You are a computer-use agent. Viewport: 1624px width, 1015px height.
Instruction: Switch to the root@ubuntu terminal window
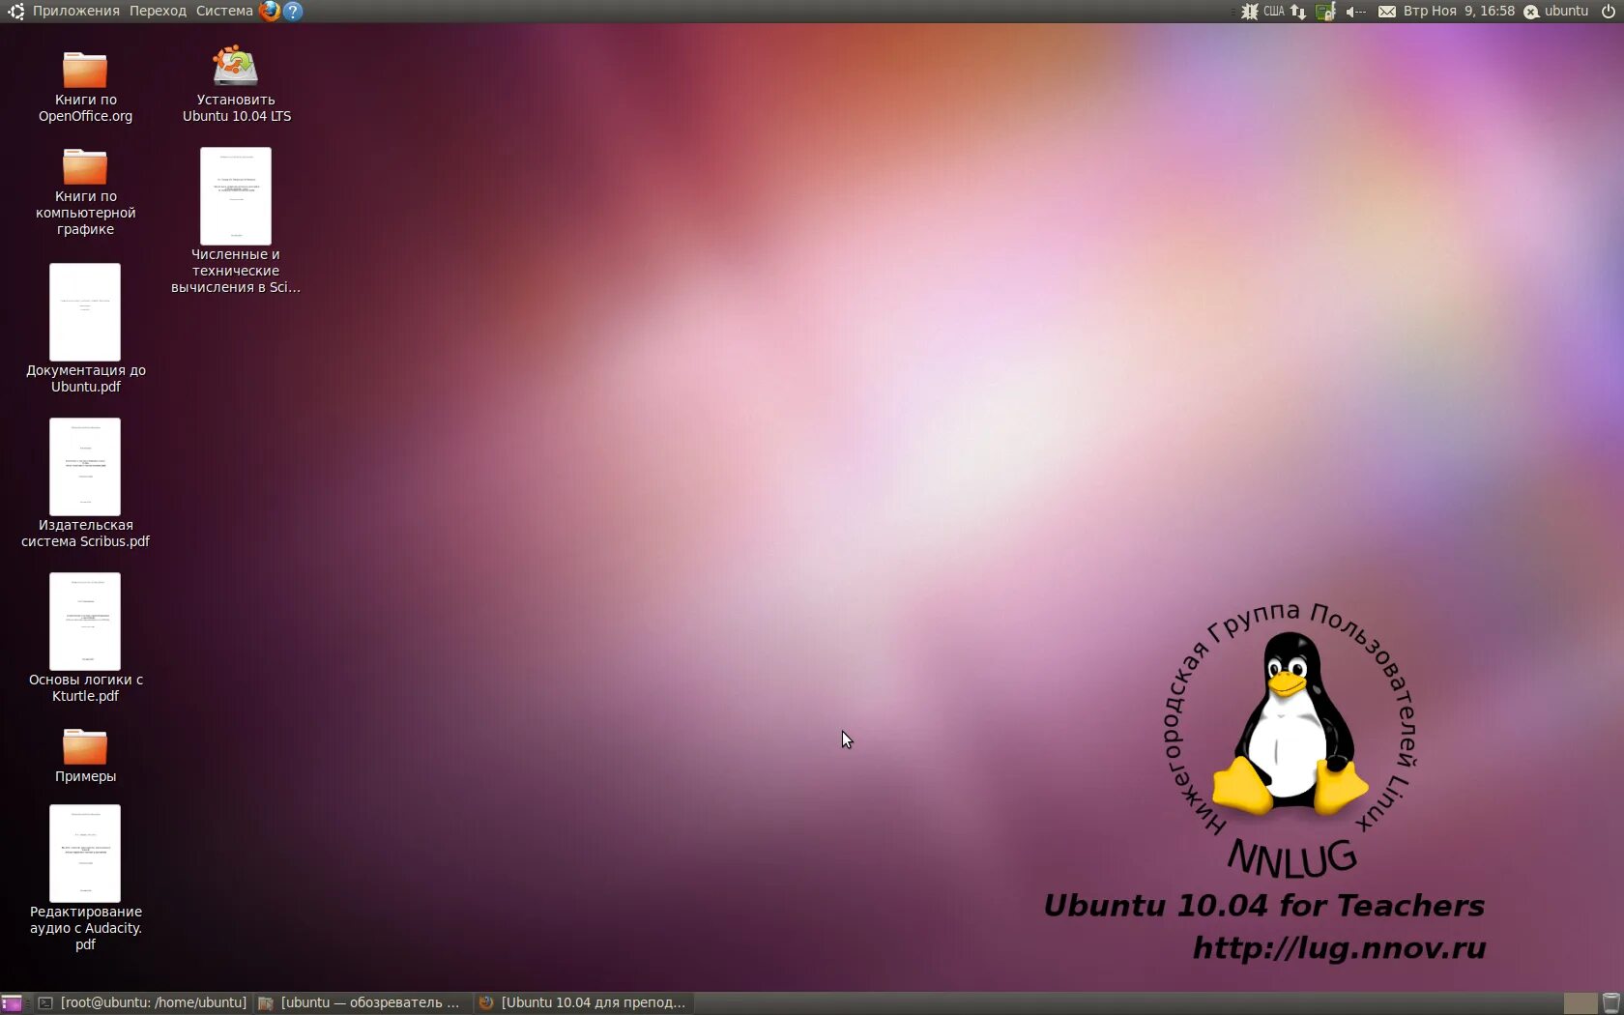(142, 1003)
